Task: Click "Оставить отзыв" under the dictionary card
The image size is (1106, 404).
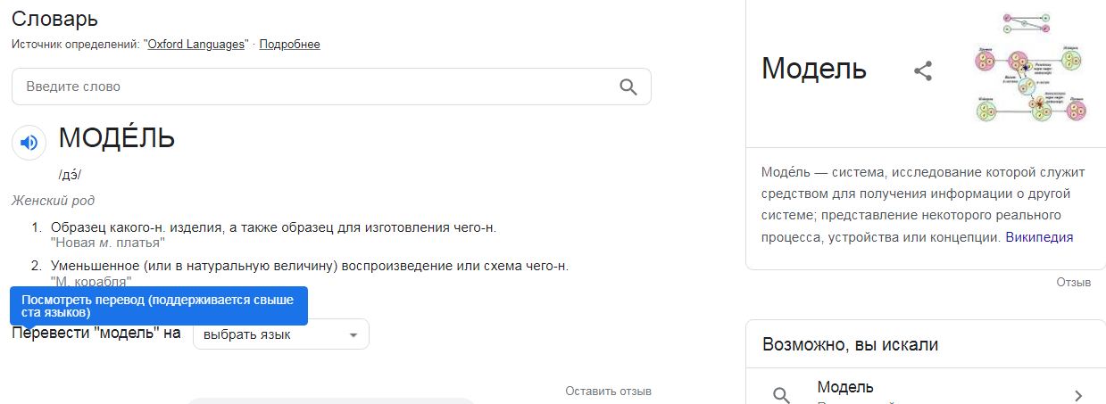Action: [x=608, y=391]
